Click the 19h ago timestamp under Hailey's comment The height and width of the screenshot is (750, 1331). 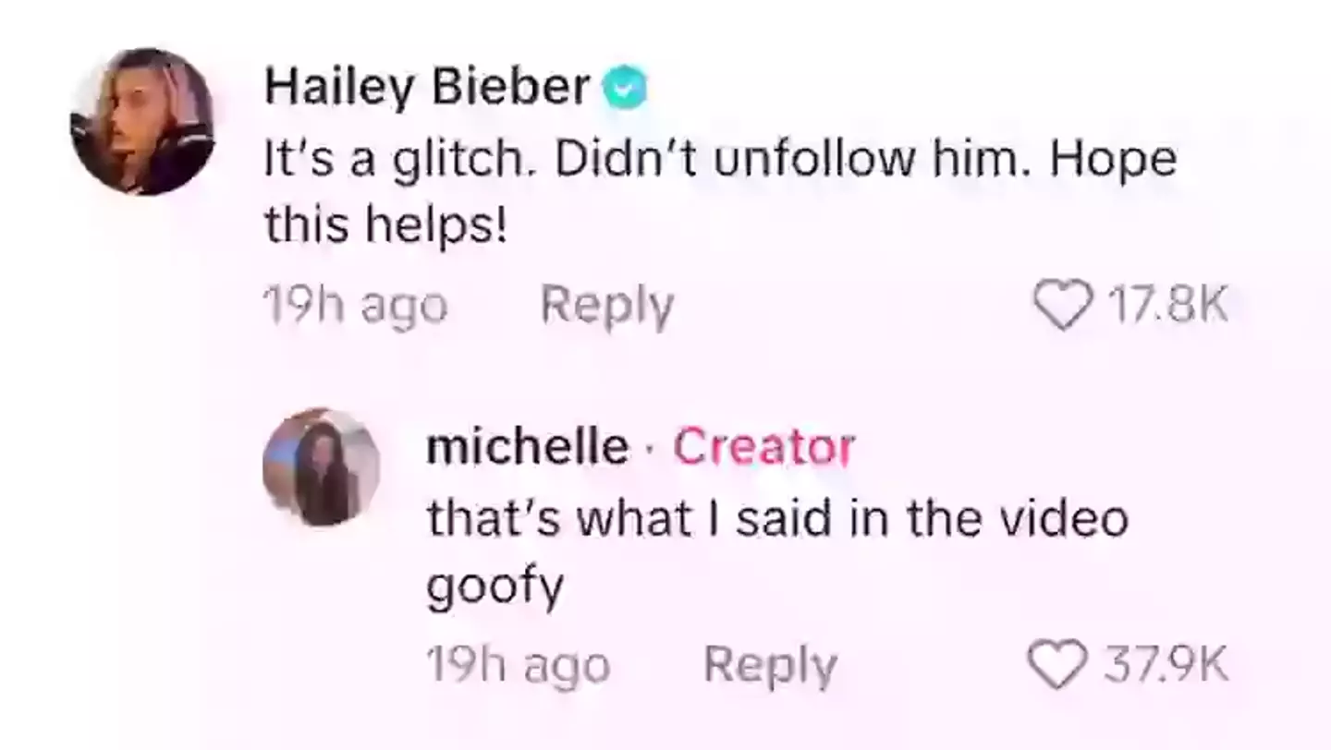coord(356,307)
